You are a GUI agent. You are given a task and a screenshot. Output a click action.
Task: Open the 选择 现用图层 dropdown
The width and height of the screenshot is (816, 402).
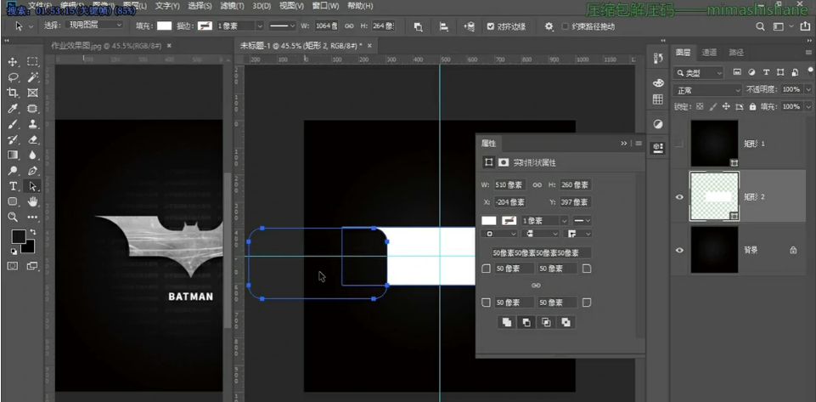[96, 25]
